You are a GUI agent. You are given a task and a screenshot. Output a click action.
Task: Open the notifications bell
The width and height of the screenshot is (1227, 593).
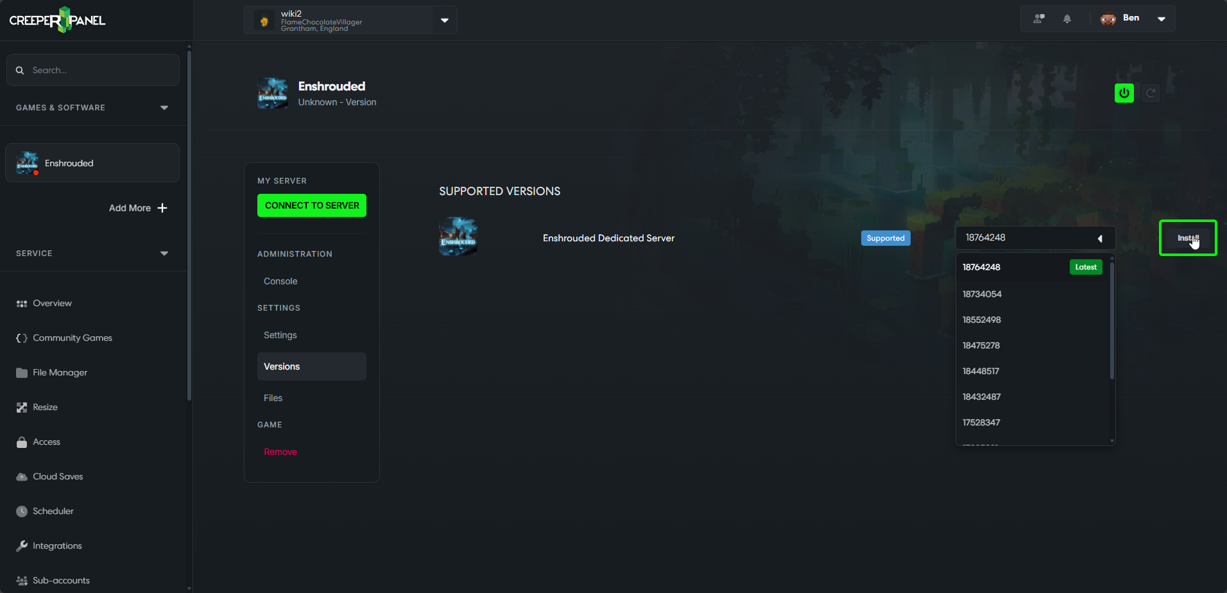pos(1067,19)
